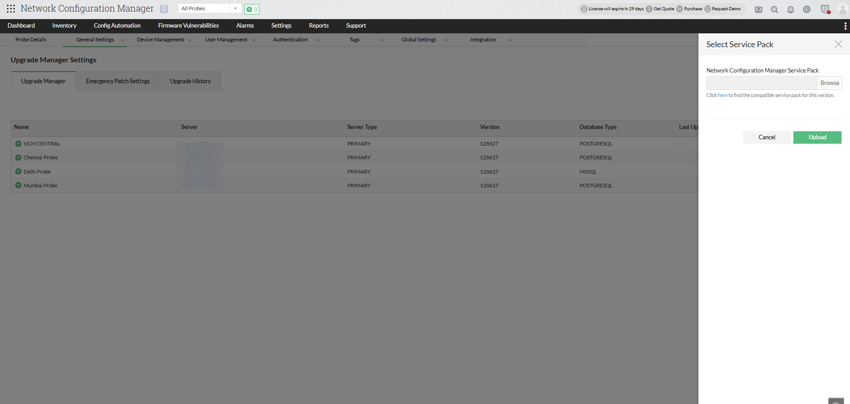The width and height of the screenshot is (850, 404).
Task: Click the Delhi Probe green status icon
Action: click(x=18, y=172)
